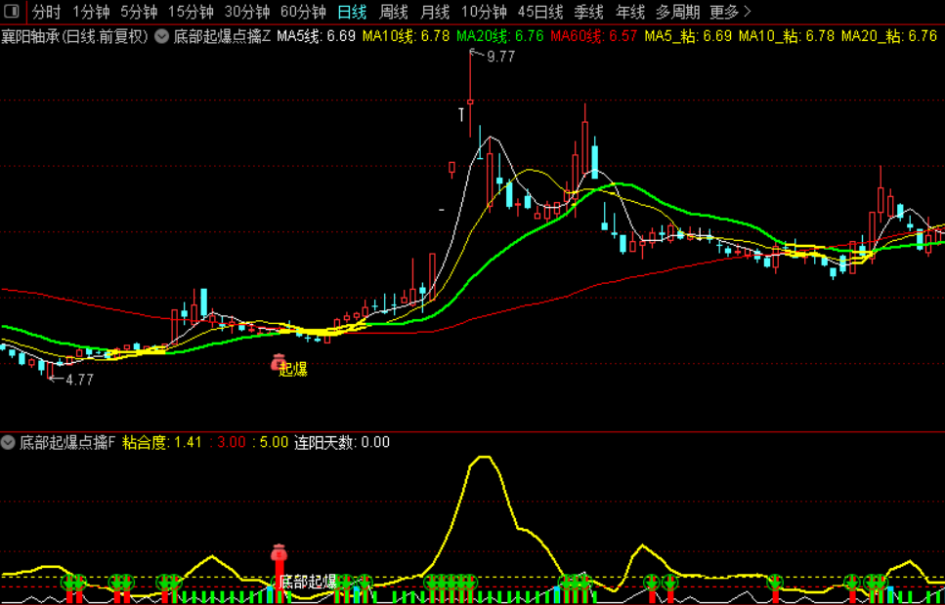Expand the 底部起爆点擒Z indicator dropdown
The height and width of the screenshot is (605, 945).
point(161,36)
